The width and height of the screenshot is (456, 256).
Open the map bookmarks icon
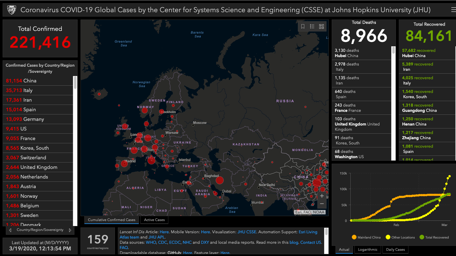(x=303, y=26)
